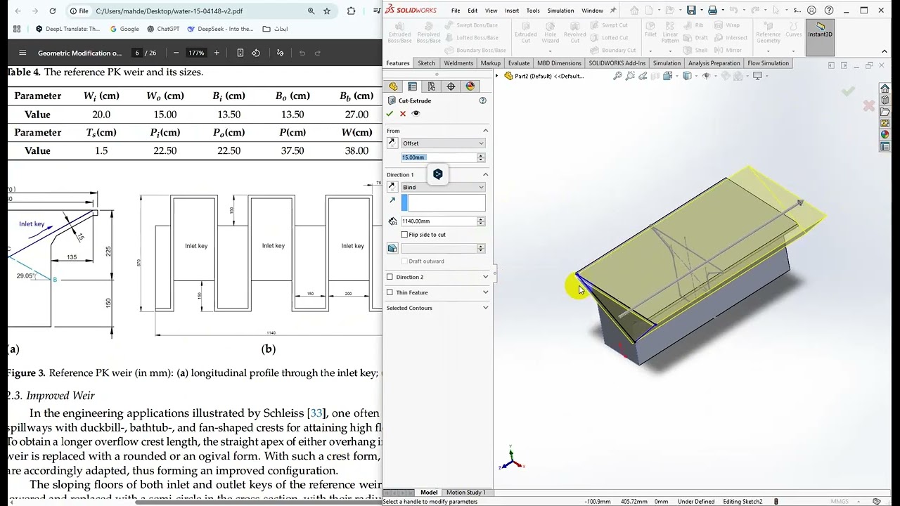Click the PDF page number box
The width and height of the screenshot is (900, 506).
click(x=137, y=53)
